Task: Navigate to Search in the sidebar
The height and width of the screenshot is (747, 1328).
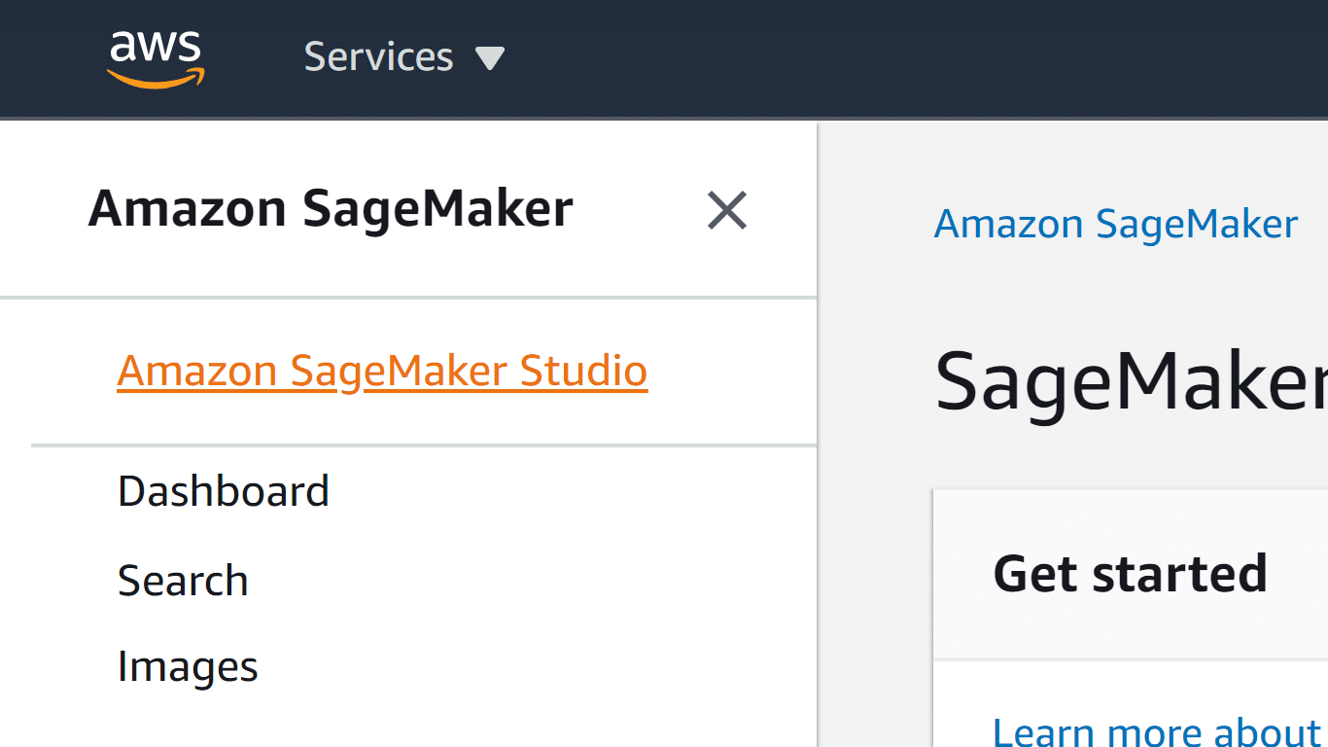Action: [x=183, y=580]
